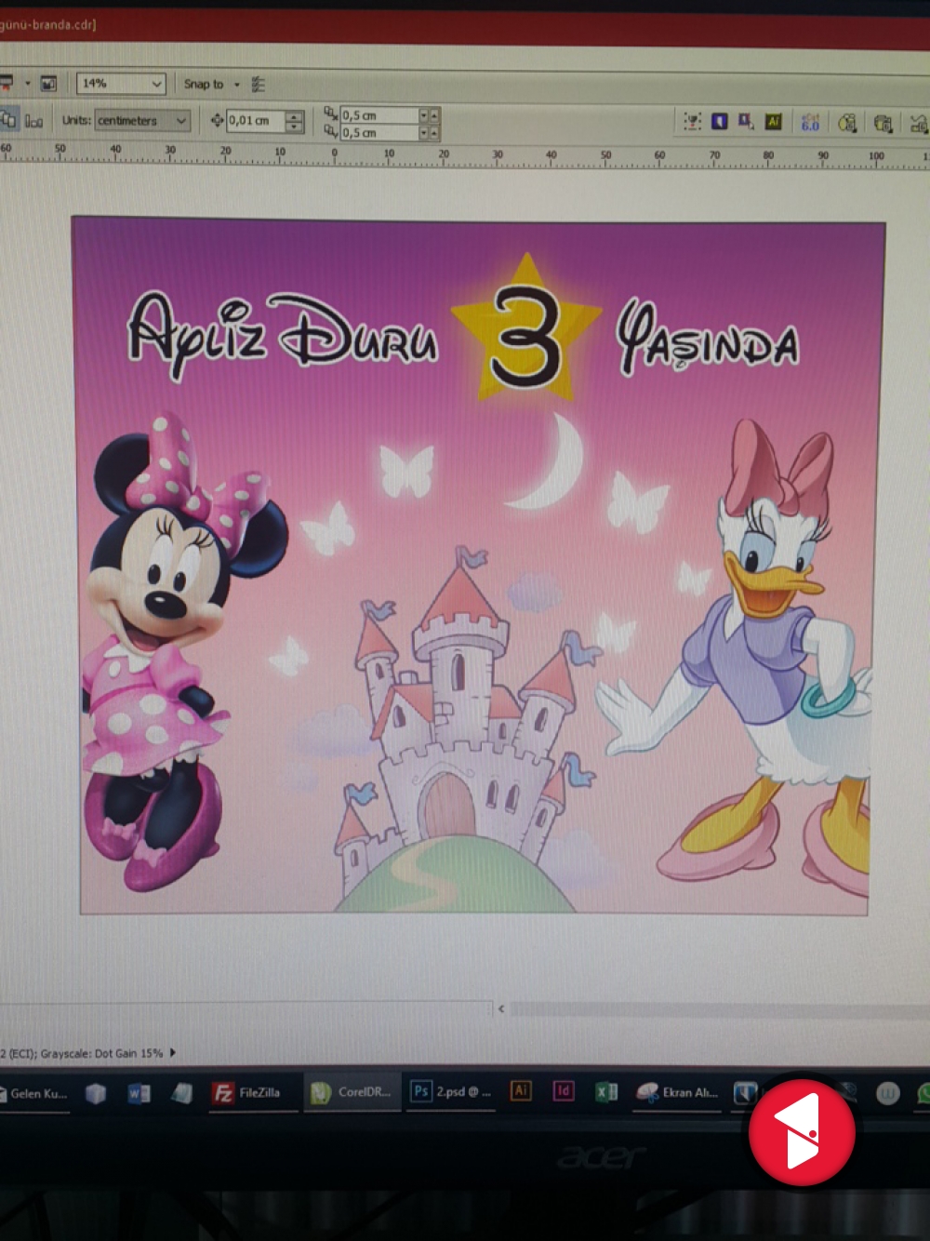Click the horizontal scrollbar track

720,1009
